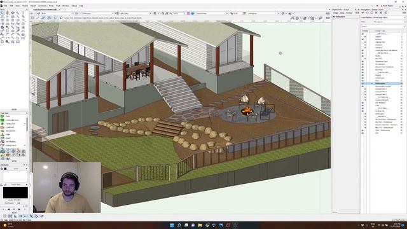Click the Opacity setting in Attributes palette
The width and height of the screenshot is (407, 229).
click(14, 200)
